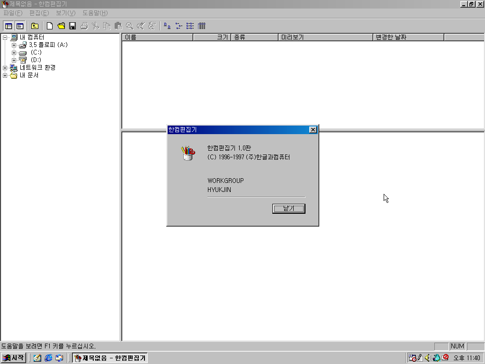This screenshot has height=364, width=485.
Task: Launch Internet Explorer from quick launch
Action: [48, 358]
